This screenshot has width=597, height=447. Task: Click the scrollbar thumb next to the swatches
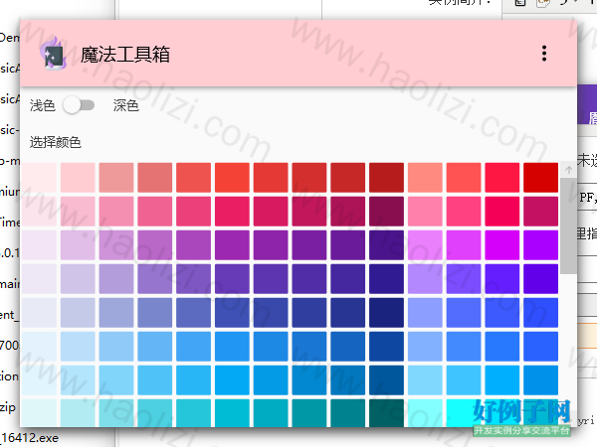click(569, 225)
